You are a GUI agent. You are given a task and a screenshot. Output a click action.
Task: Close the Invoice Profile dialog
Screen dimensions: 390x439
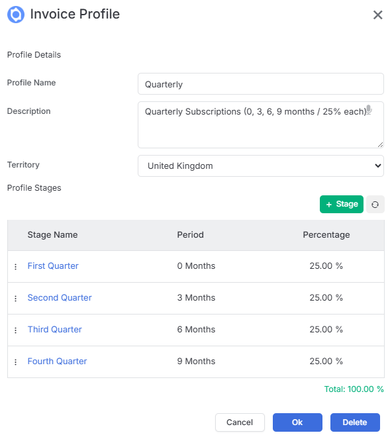click(377, 15)
